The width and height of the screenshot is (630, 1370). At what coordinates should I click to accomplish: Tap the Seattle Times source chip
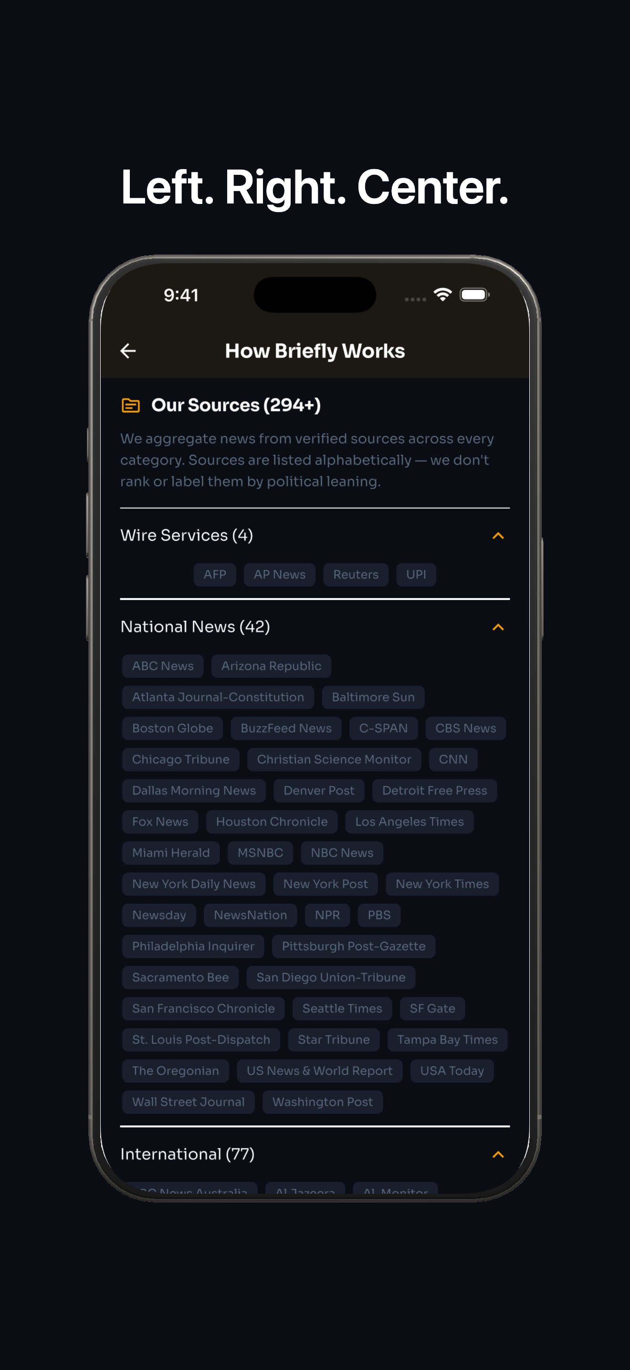tap(342, 1008)
